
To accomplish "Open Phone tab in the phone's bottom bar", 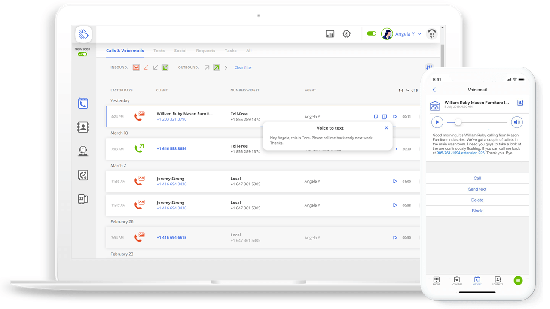I will (x=436, y=281).
